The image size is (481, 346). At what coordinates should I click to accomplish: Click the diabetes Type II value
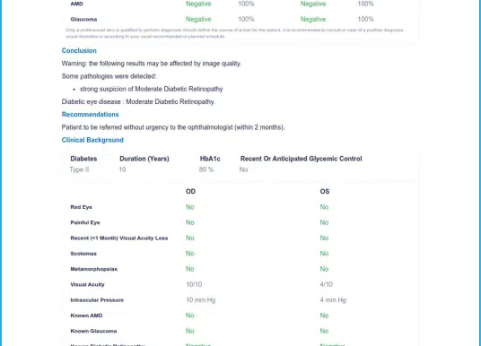(x=80, y=169)
